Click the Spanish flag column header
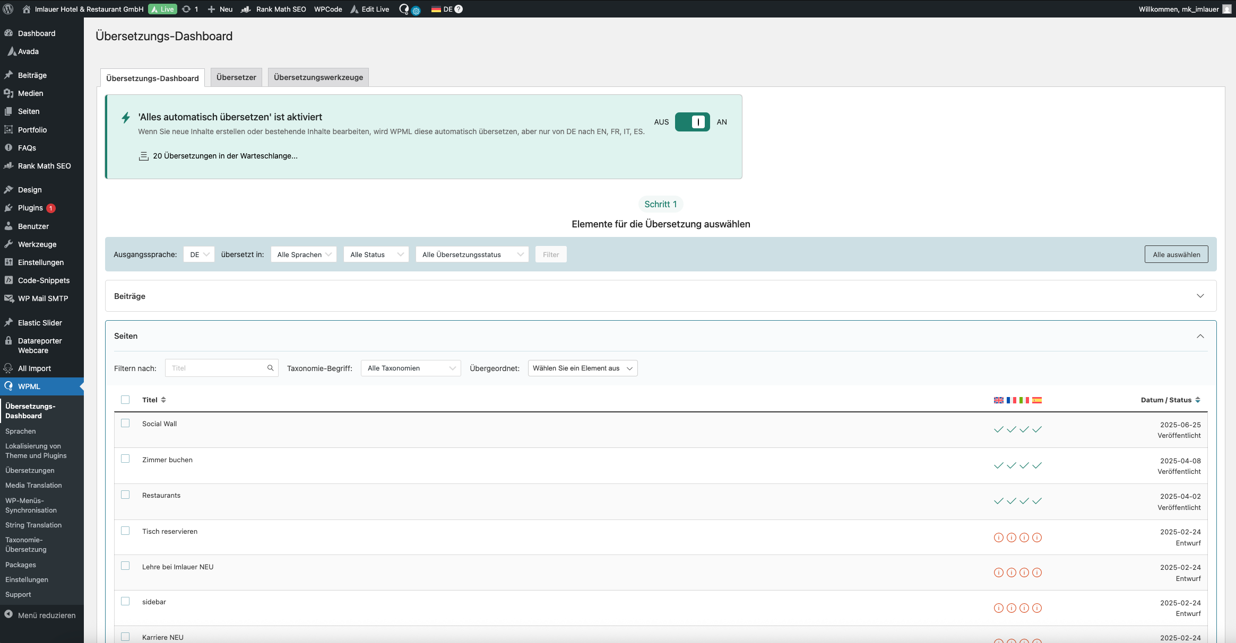The height and width of the screenshot is (643, 1236). [x=1037, y=400]
